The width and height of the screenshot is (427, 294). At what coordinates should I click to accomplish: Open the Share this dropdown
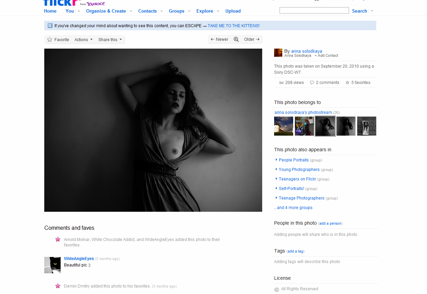[x=110, y=39]
